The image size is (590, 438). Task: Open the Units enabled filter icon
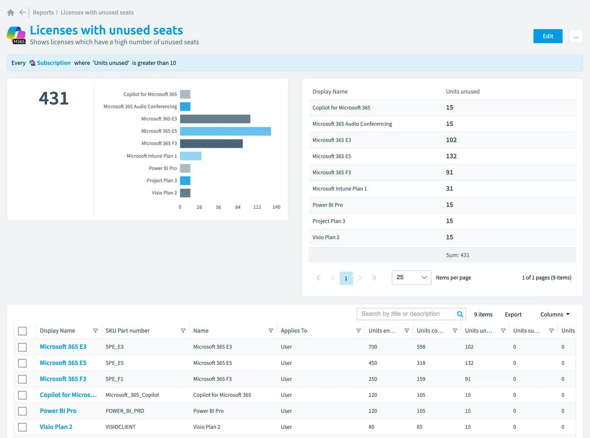click(x=407, y=331)
